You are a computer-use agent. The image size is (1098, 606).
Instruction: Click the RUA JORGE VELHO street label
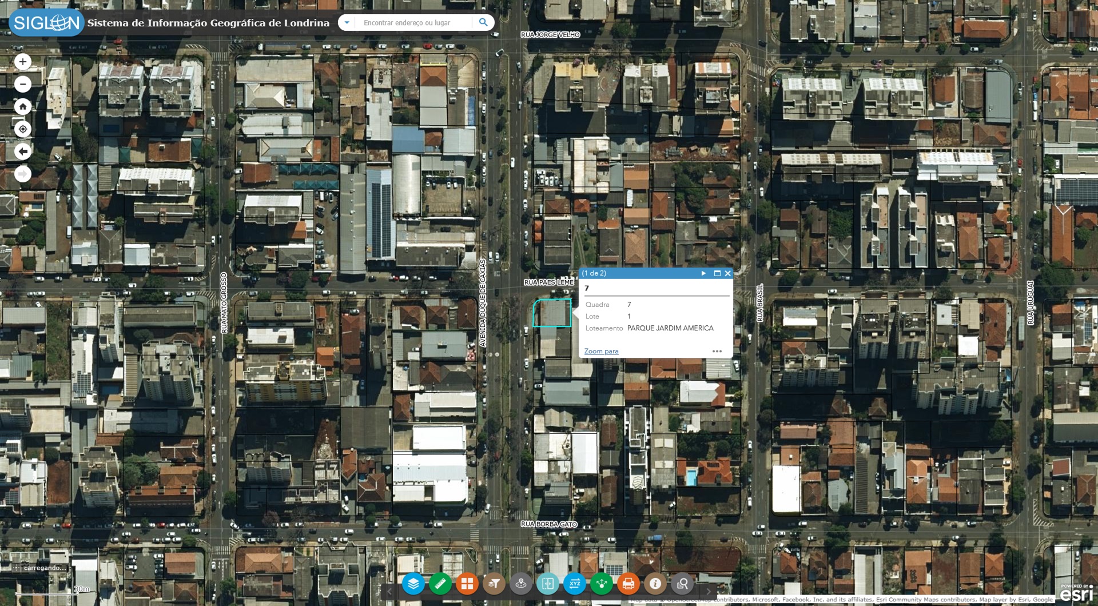[x=550, y=35]
